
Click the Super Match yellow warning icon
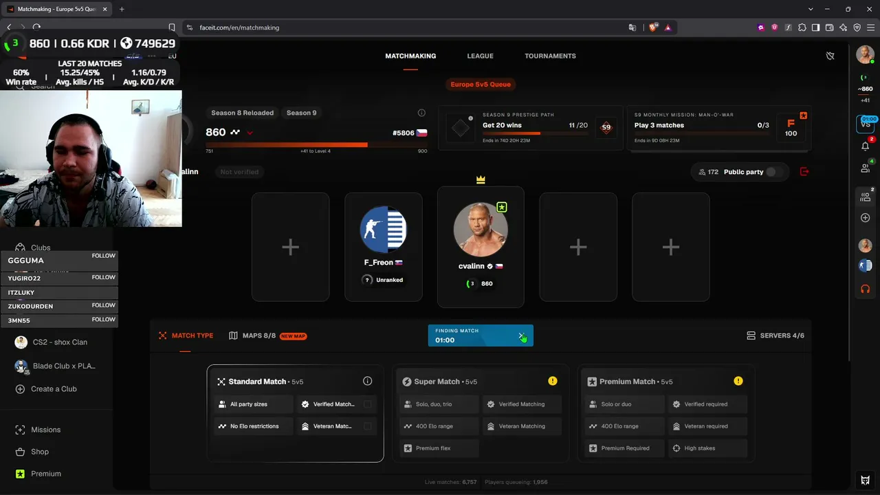(x=553, y=381)
